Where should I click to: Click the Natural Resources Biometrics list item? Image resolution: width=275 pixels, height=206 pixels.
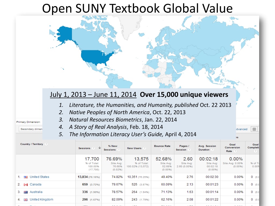pos(123,120)
